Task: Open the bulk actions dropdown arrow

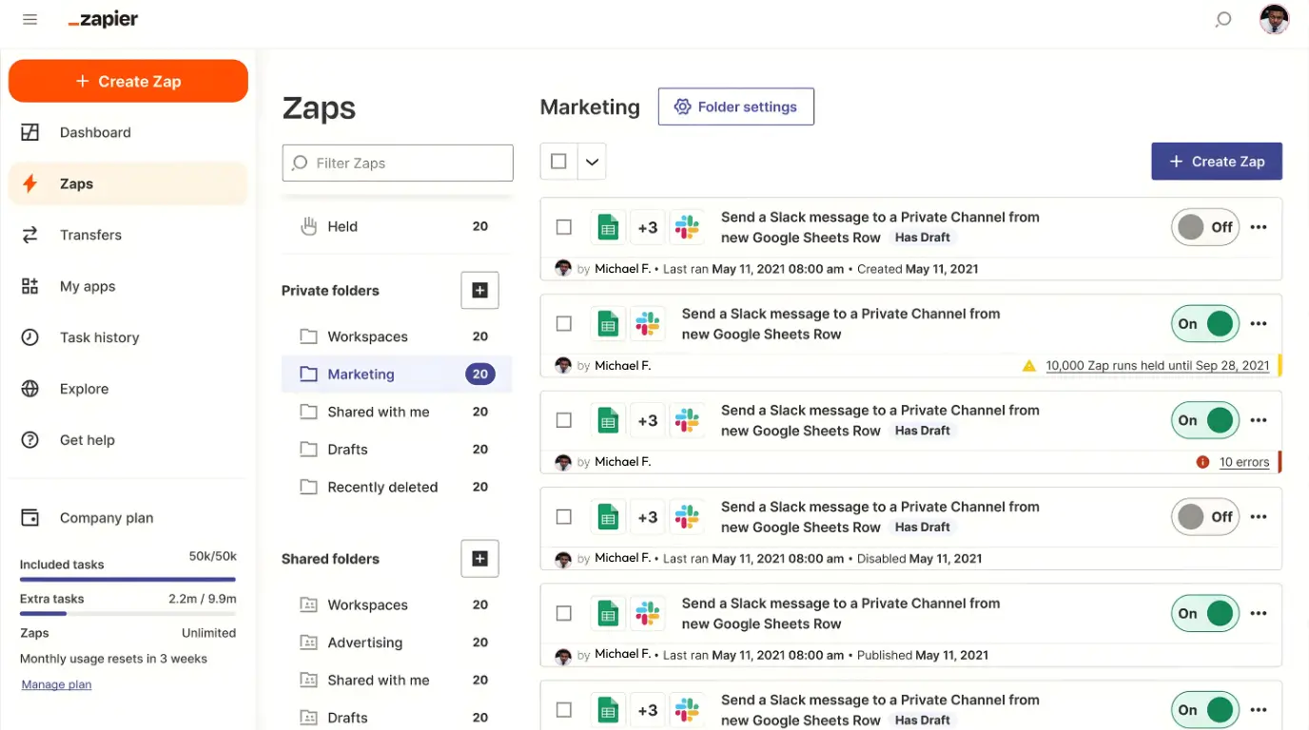Action: pos(591,161)
